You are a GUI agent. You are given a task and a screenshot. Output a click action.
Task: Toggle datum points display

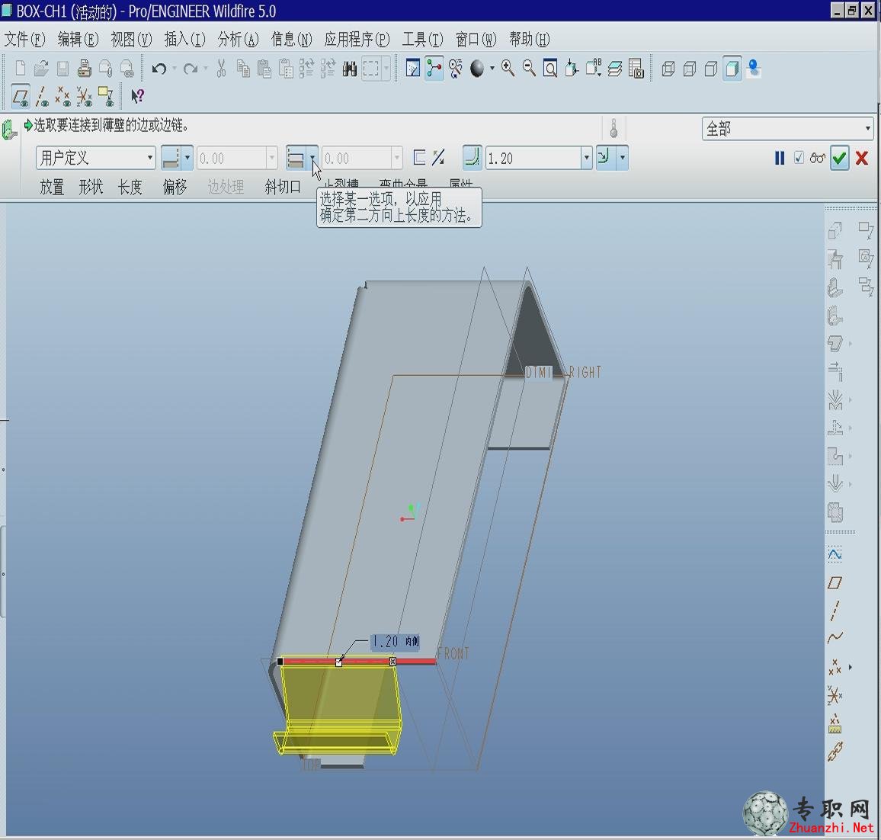pos(63,97)
